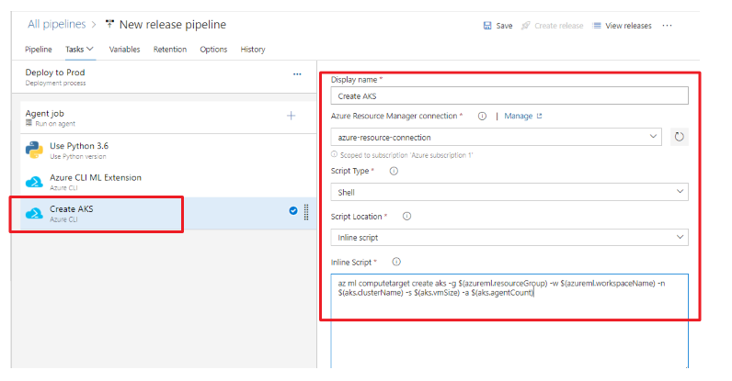
Task: Edit the Display name field Create AKS
Action: (509, 96)
